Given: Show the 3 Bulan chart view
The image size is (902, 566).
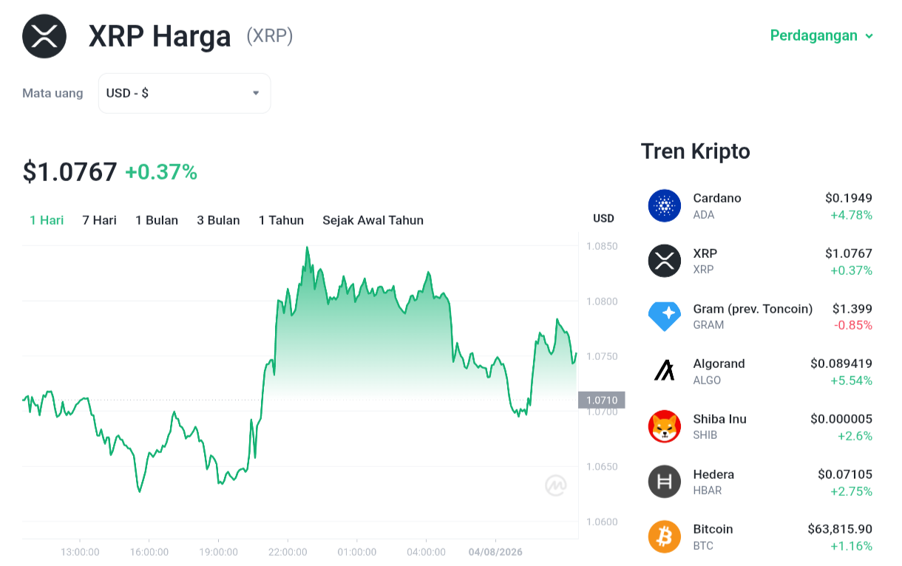Looking at the screenshot, I should pyautogui.click(x=218, y=220).
